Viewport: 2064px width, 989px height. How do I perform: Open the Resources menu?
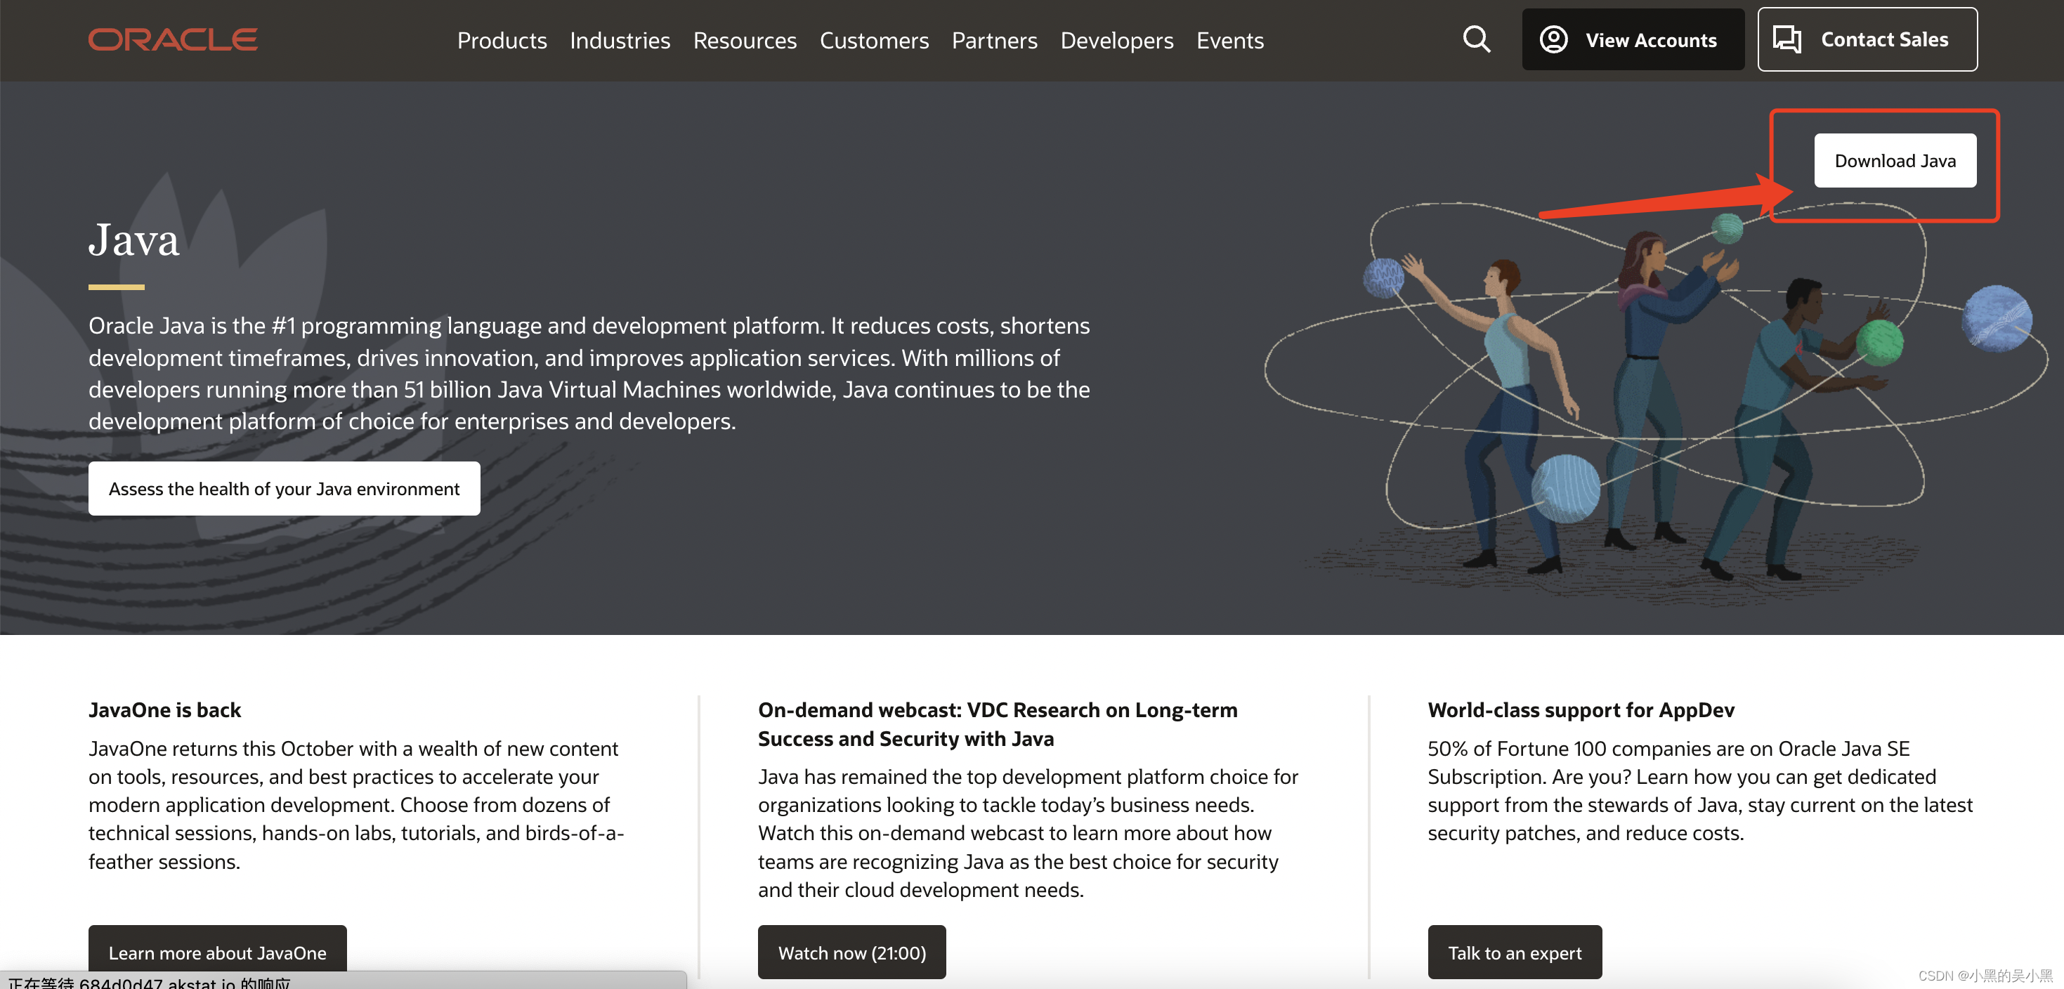745,40
